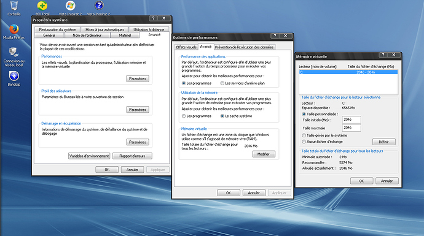This screenshot has width=424, height=236.
Task: Click '2046 Mo' total in Options de performances
Action: pyautogui.click(x=251, y=146)
